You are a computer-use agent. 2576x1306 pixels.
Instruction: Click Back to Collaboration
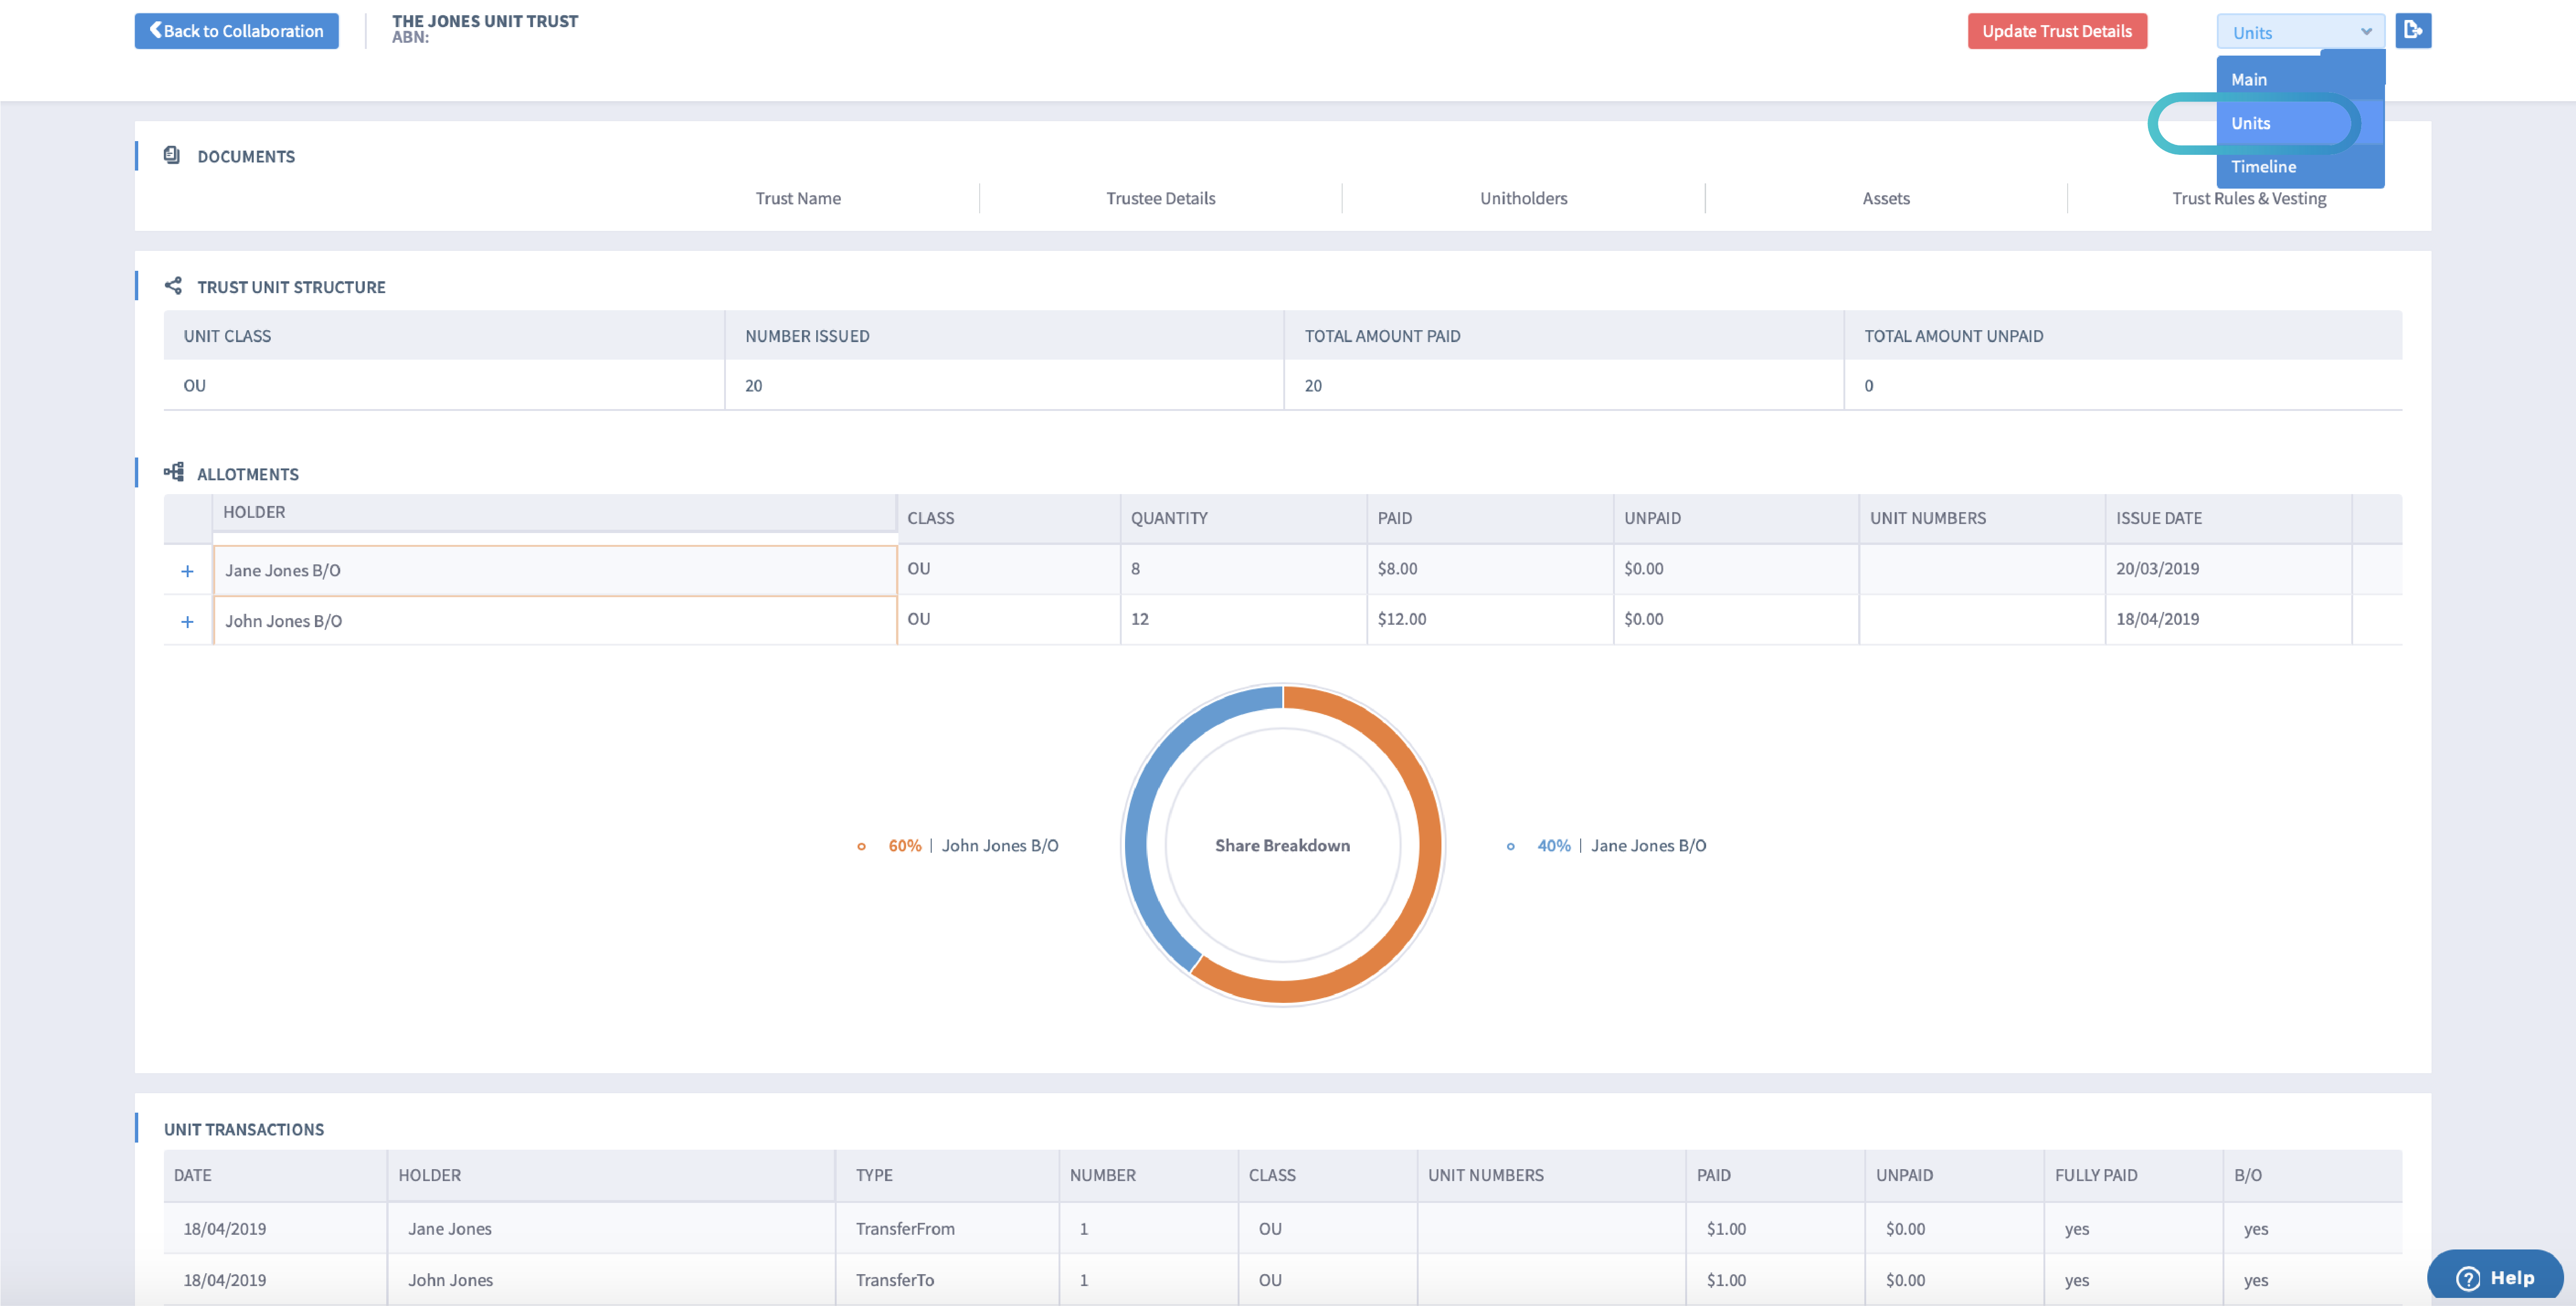tap(236, 30)
